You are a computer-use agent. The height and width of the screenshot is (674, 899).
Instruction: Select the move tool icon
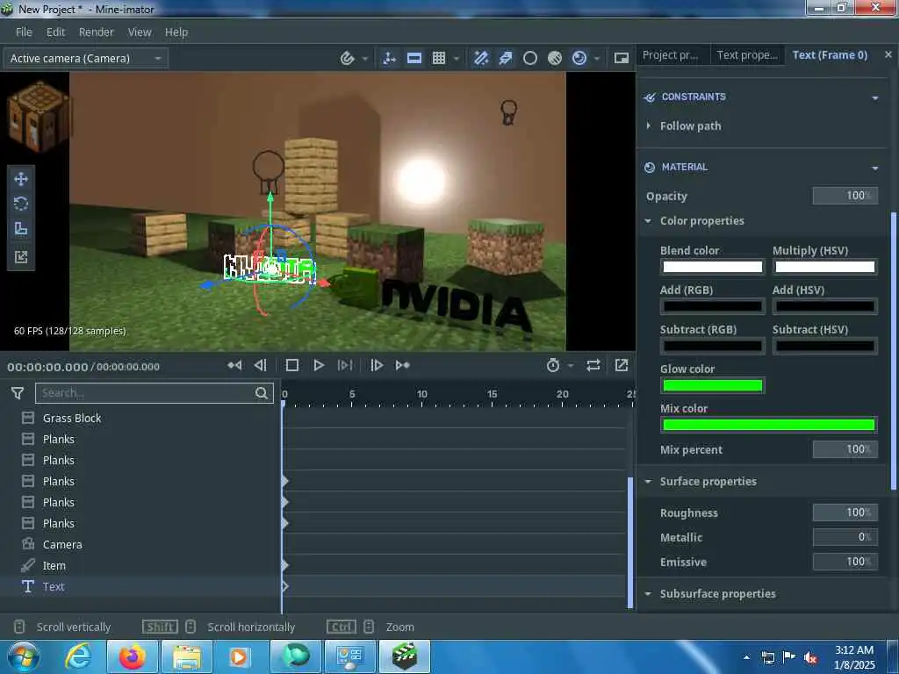pyautogui.click(x=21, y=179)
